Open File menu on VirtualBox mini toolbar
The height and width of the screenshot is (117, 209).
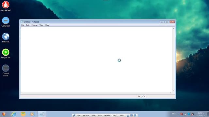(x=79, y=116)
